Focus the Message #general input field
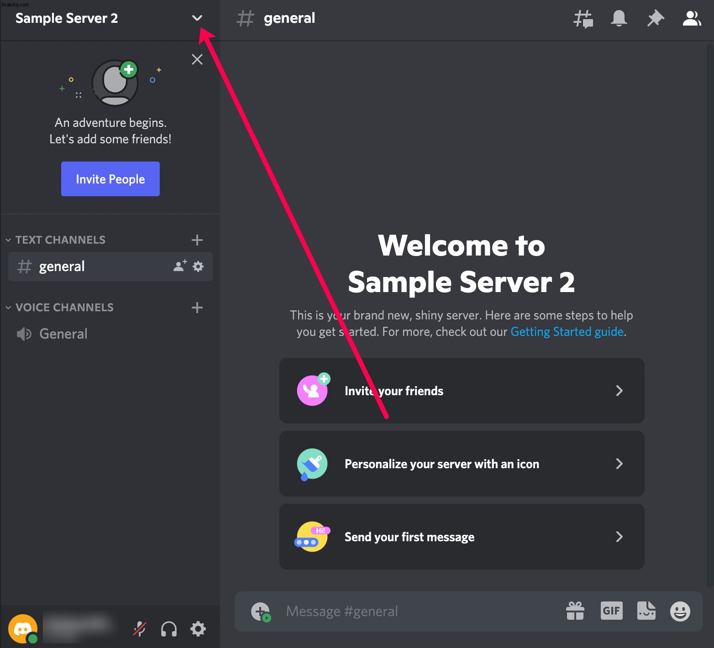 pyautogui.click(x=420, y=611)
